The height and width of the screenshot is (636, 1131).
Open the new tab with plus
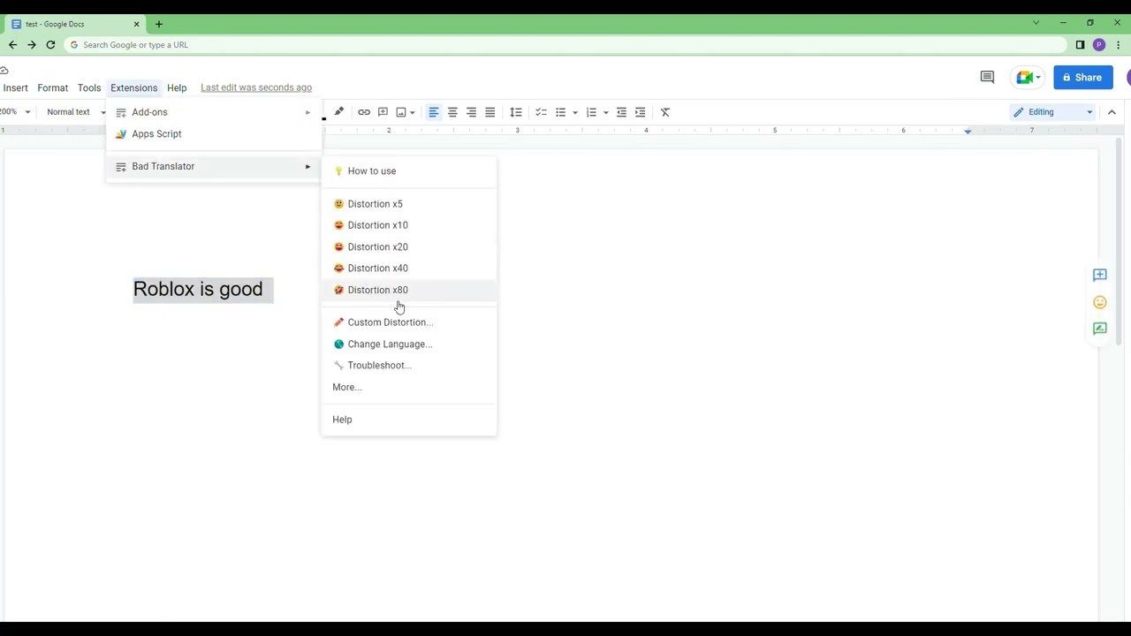[159, 24]
